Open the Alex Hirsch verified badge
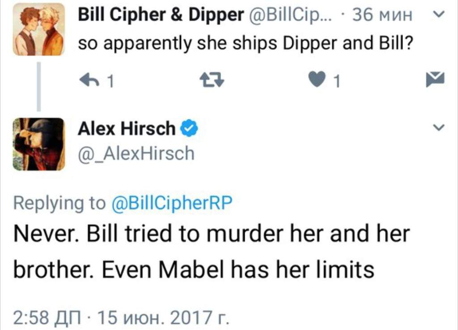The width and height of the screenshot is (458, 330). 189,128
